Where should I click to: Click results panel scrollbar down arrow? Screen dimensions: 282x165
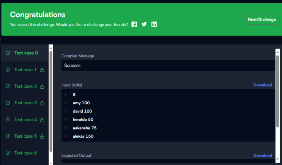point(277,159)
